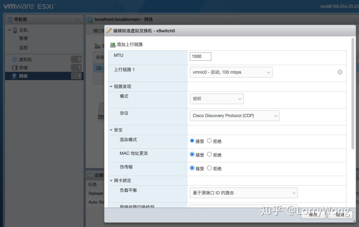Click the Add uplink (添加上行链路) link
This screenshot has width=359, height=227.
[130, 45]
